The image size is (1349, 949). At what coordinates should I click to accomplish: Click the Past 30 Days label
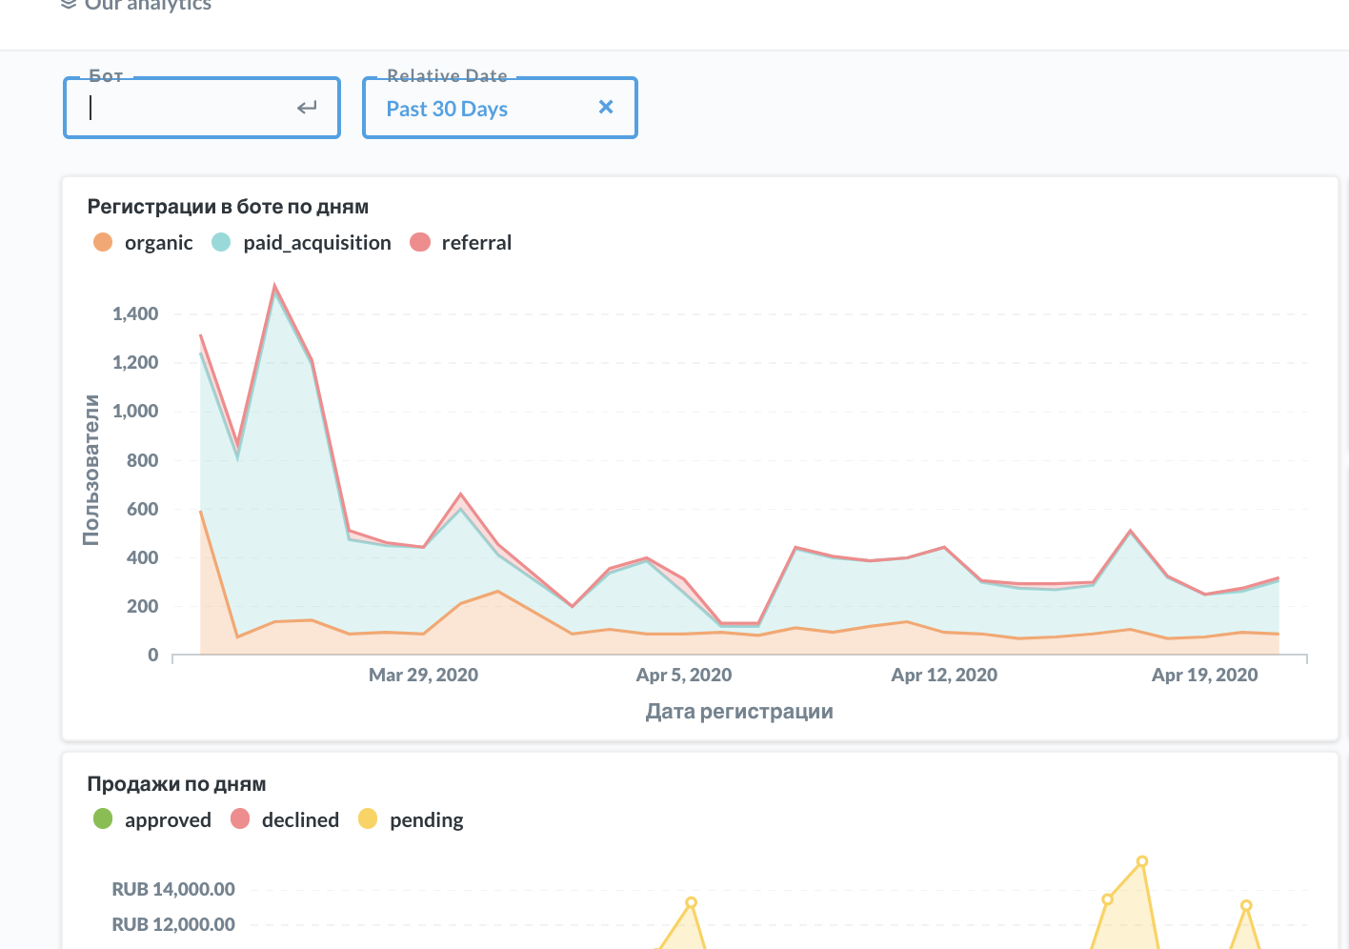point(447,108)
